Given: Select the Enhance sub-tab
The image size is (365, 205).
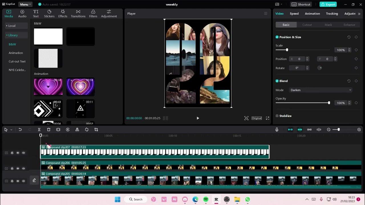Looking at the screenshot, I should click(349, 25).
